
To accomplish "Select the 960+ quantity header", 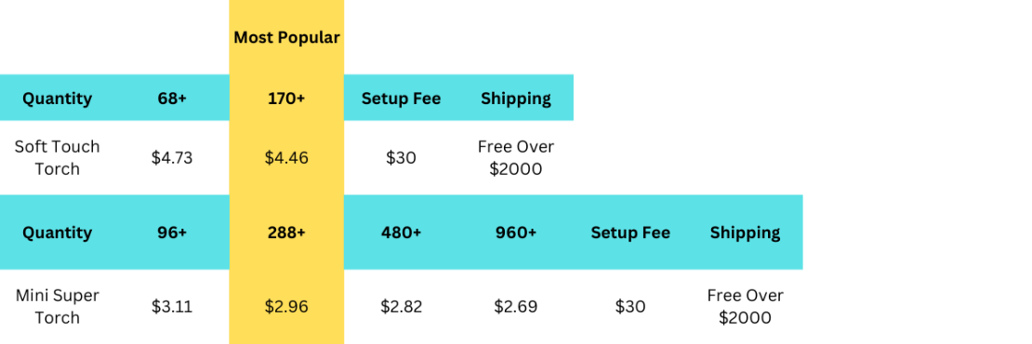I will tap(515, 232).
